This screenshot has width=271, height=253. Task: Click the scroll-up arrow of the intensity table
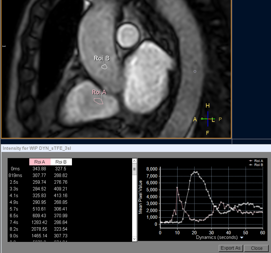[x=134, y=161]
